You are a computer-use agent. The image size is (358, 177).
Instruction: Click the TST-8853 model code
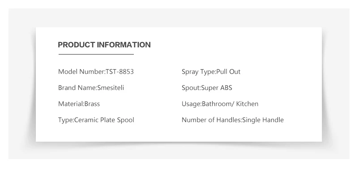pyautogui.click(x=119, y=72)
